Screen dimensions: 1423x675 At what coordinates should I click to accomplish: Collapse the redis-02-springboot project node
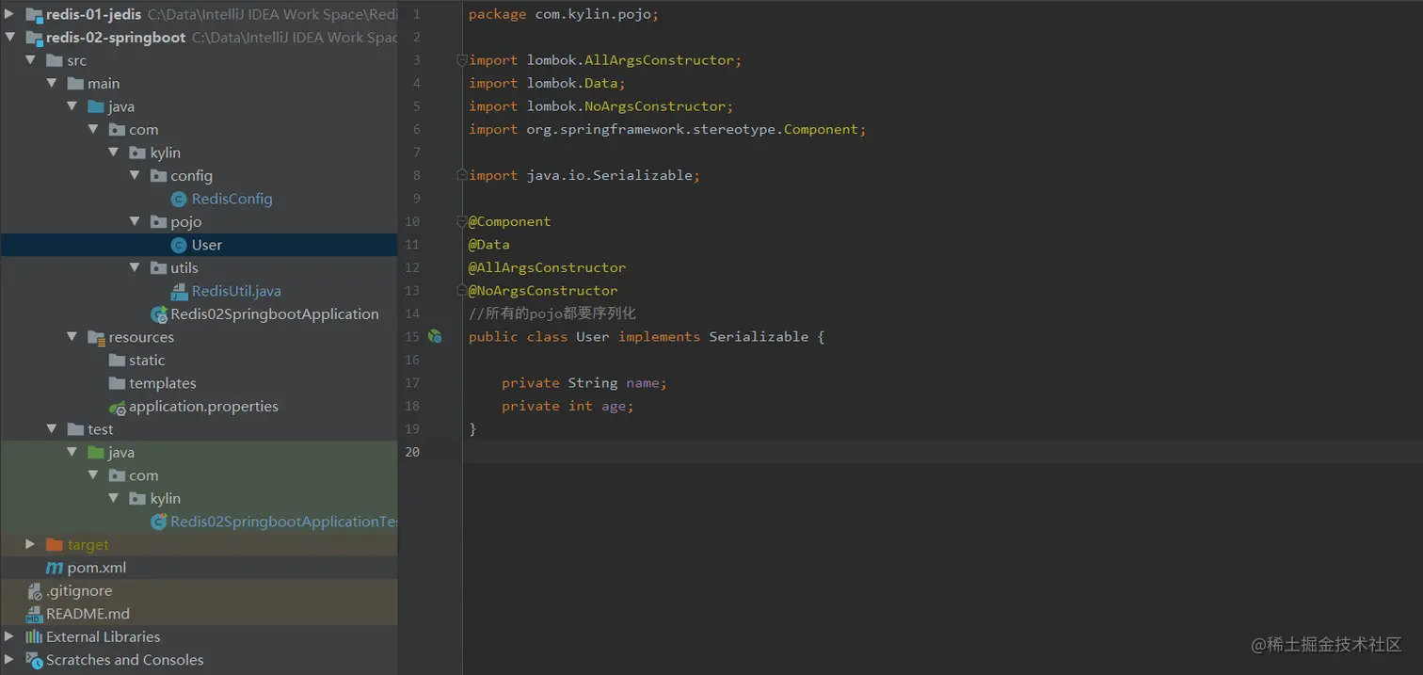click(x=9, y=38)
